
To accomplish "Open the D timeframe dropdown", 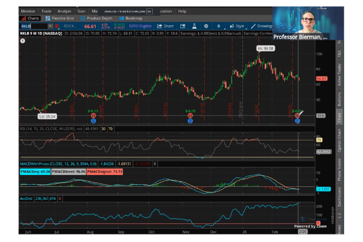I will [218, 26].
